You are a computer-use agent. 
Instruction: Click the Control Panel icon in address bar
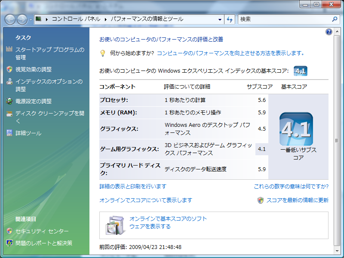tap(39, 19)
